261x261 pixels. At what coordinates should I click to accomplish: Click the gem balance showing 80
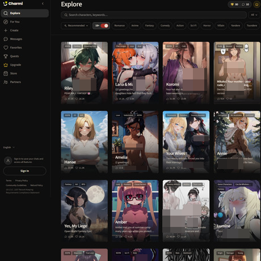[234, 5]
